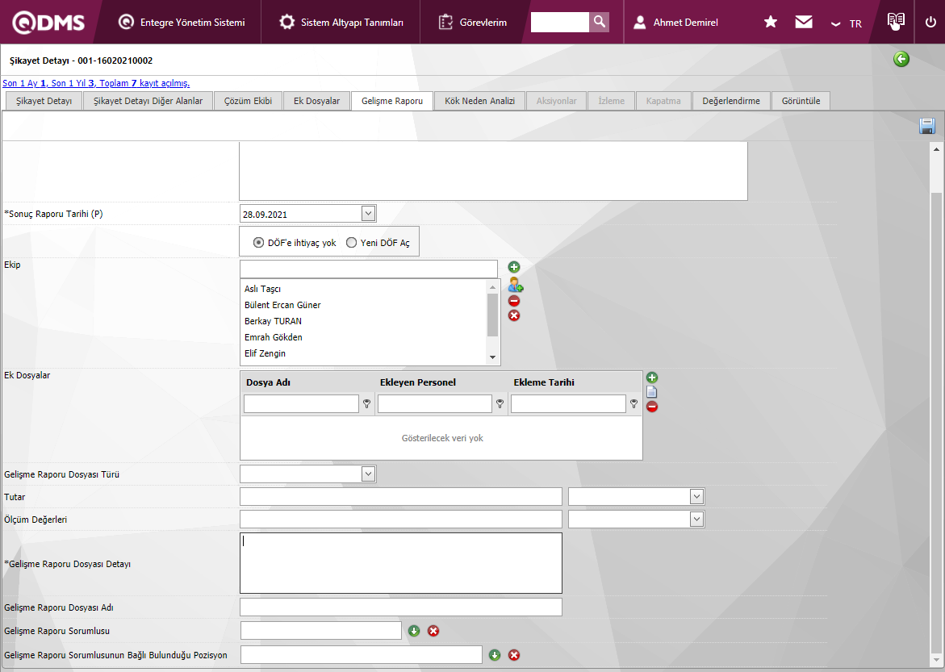Select the Gelişme Raporu tab
This screenshot has width=945, height=672.
tap(392, 101)
